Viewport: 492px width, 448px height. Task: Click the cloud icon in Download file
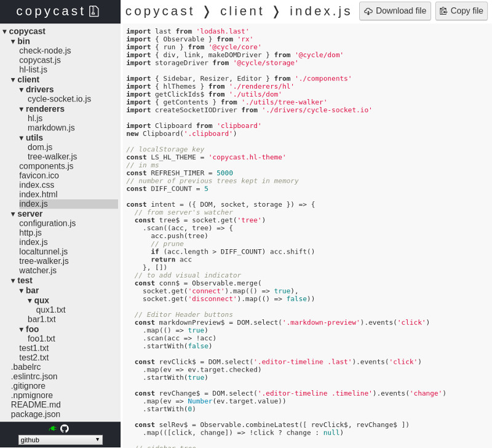click(368, 11)
